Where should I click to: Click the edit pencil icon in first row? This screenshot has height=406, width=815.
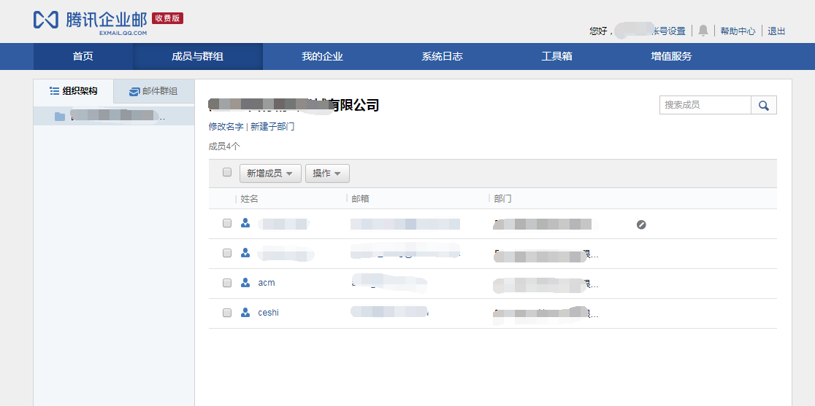pos(641,225)
